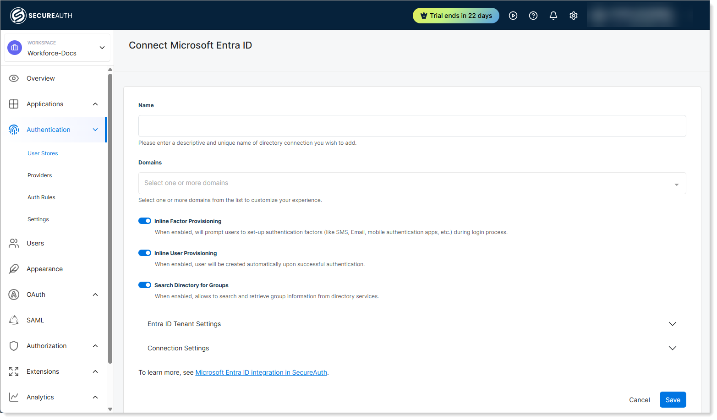Open the play tutorial icon in header
Viewport: 717px width, 420px height.
(513, 16)
